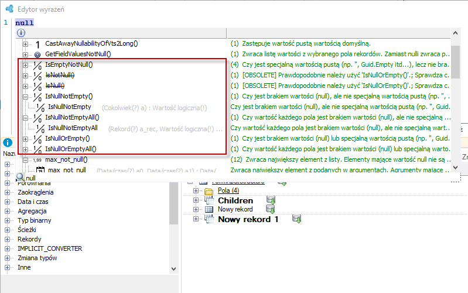This screenshot has height=293, width=468.
Task: Click the folder icon next to Pola (4)
Action: pyautogui.click(x=209, y=191)
